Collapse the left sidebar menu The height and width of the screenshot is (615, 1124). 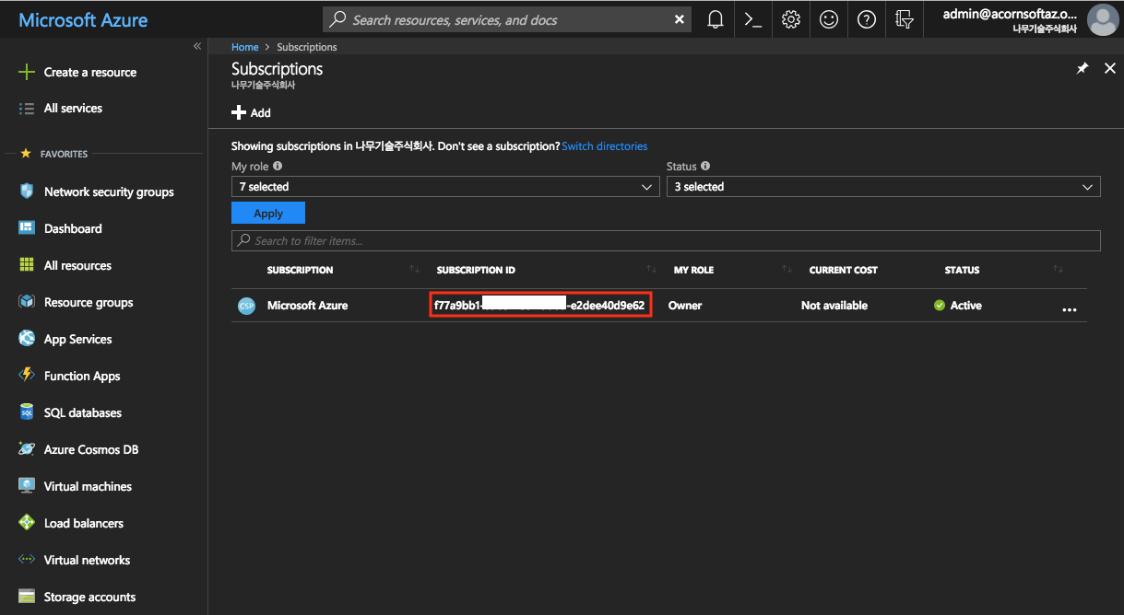196,46
